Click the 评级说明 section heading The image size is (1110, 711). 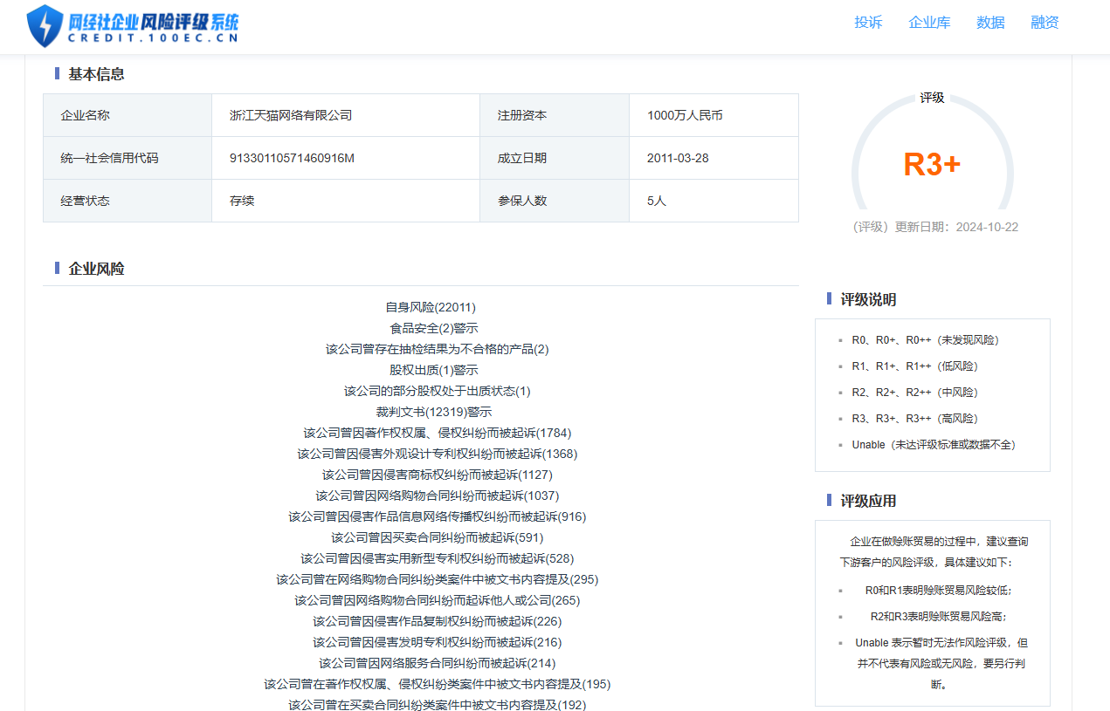coord(867,299)
